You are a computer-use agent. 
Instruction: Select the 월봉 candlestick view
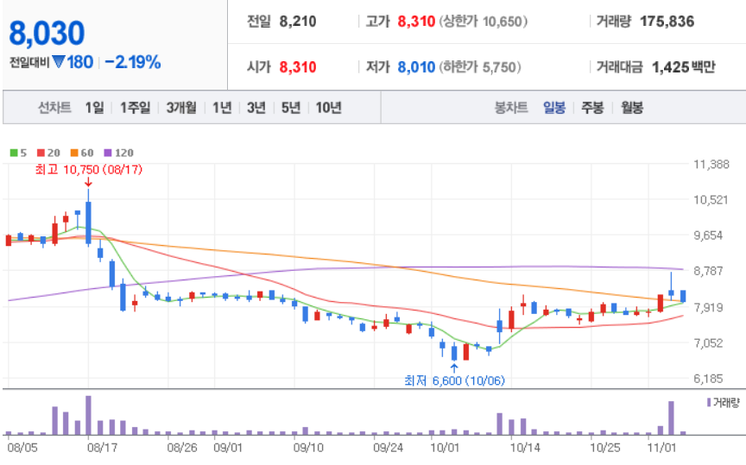click(632, 108)
